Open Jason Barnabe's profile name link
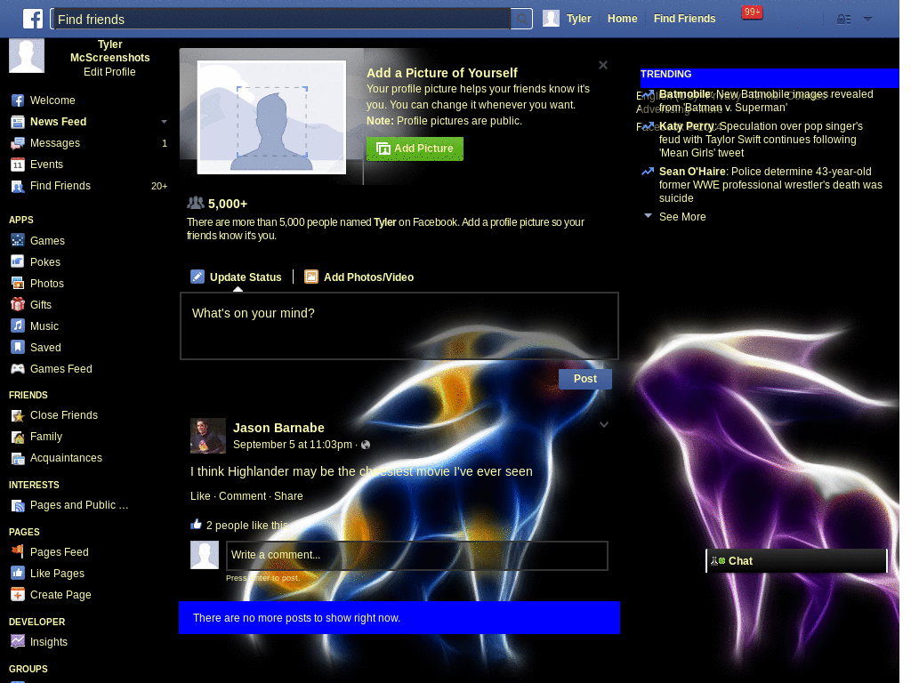Viewport: 911px width, 683px height. pyautogui.click(x=278, y=428)
